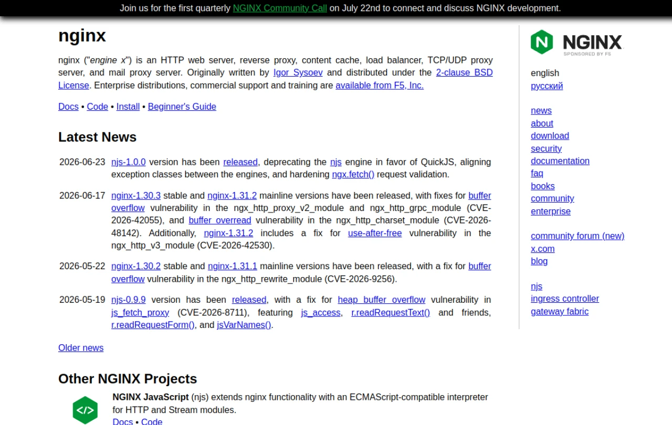The image size is (672, 425).
Task: Open the Igor Sysoev link
Action: click(x=298, y=72)
